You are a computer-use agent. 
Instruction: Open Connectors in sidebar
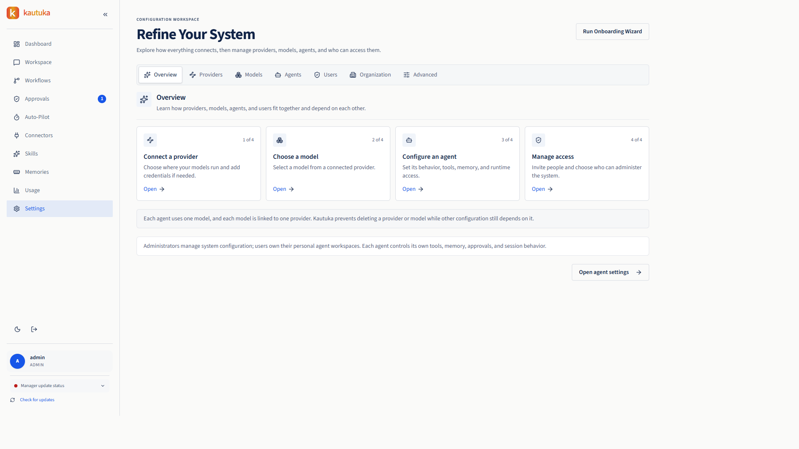60,136
